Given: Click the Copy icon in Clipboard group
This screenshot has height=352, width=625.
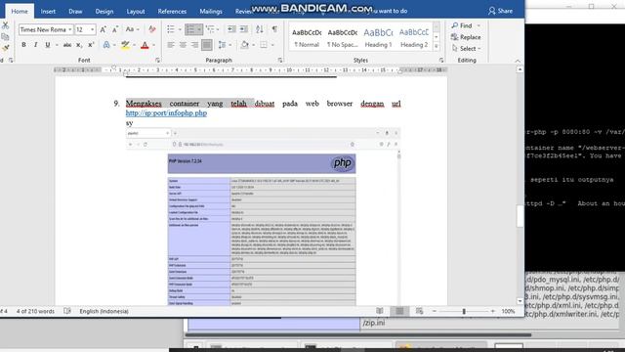Looking at the screenshot, I should 5,37.
